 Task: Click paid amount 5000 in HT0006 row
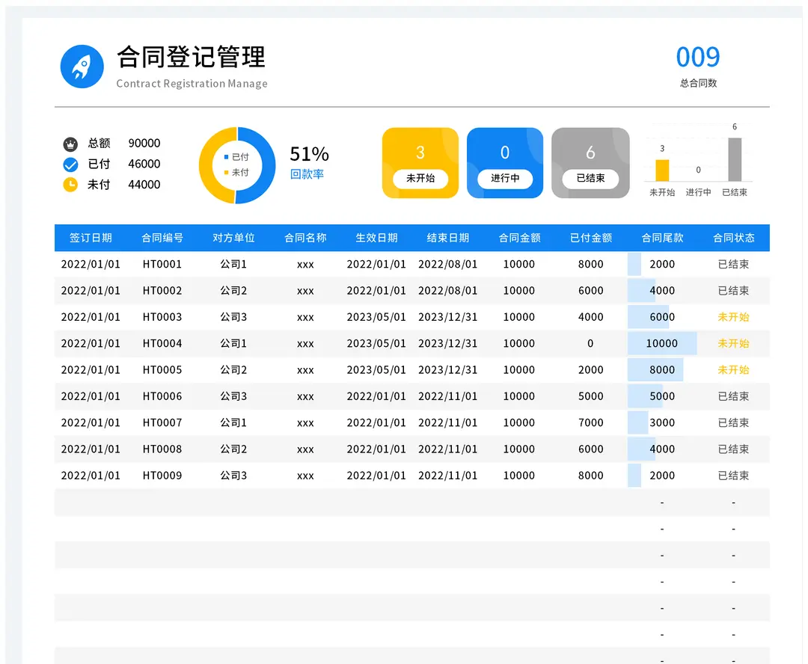tap(590, 396)
